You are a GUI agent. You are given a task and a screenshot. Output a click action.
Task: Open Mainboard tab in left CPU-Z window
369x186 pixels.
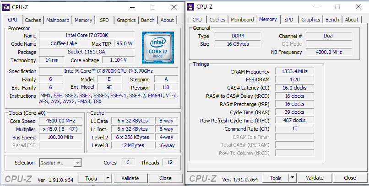point(58,20)
